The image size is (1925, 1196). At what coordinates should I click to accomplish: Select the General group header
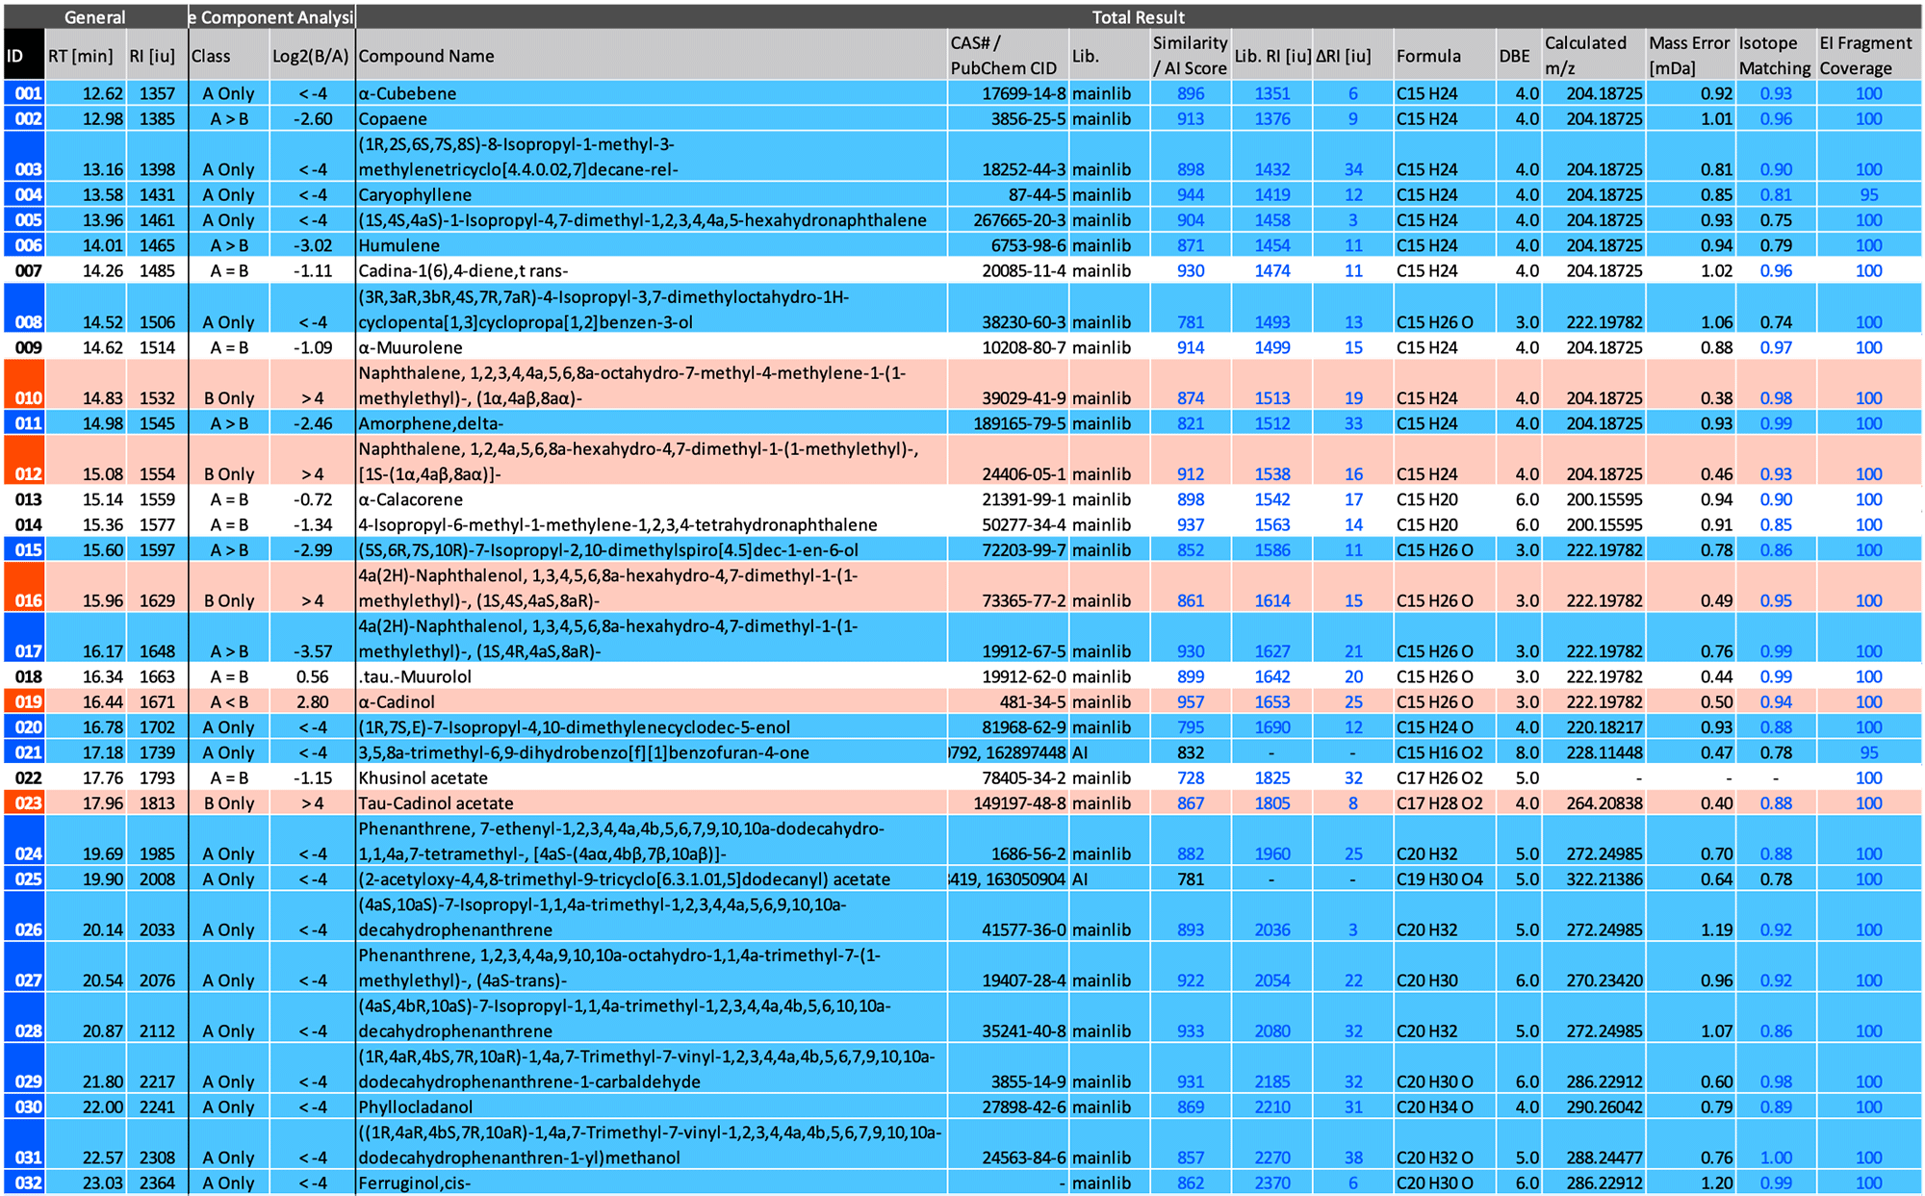point(94,17)
